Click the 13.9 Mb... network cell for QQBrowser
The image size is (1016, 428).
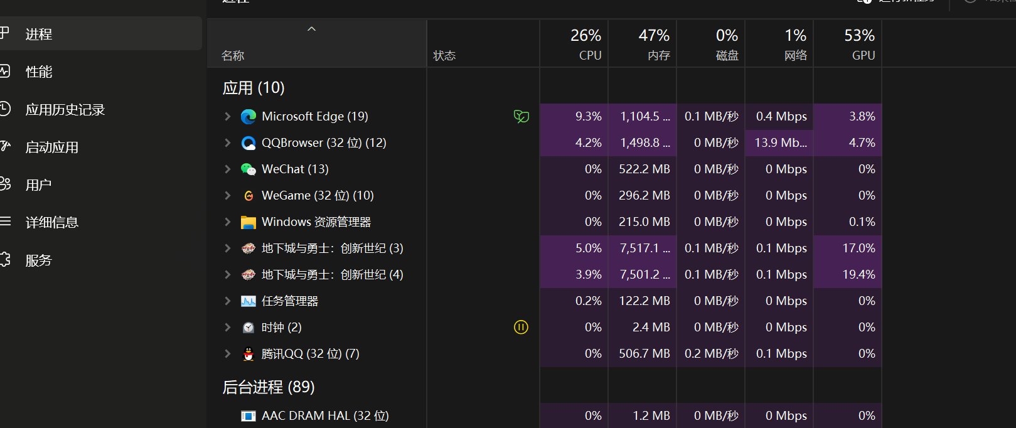779,142
